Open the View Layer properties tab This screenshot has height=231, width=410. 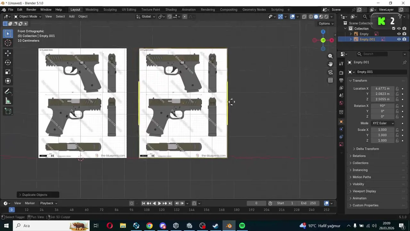coord(341,88)
